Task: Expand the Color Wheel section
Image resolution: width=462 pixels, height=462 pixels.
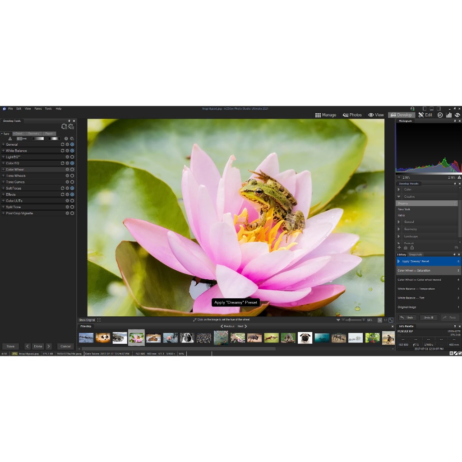Action: pos(3,170)
